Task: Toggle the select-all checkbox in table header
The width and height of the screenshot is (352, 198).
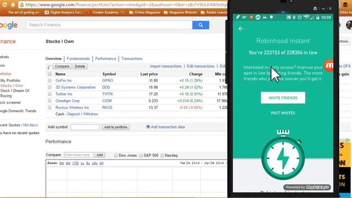Action: pos(50,74)
